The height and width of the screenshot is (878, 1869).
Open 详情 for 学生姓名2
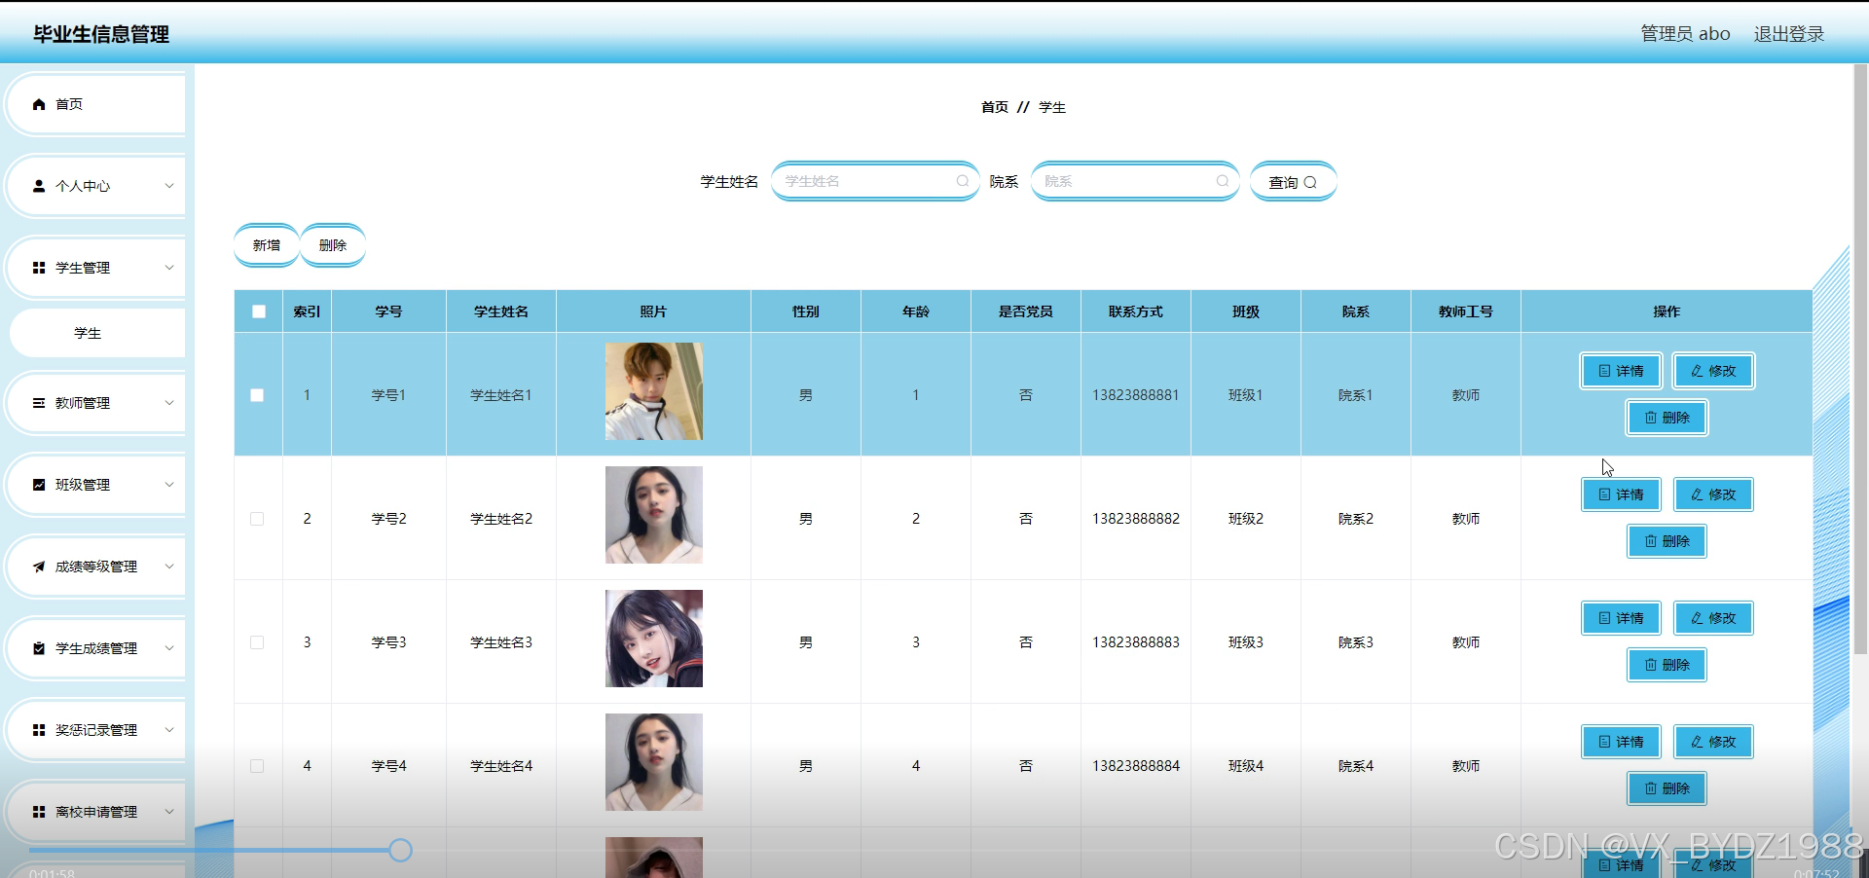pos(1621,494)
